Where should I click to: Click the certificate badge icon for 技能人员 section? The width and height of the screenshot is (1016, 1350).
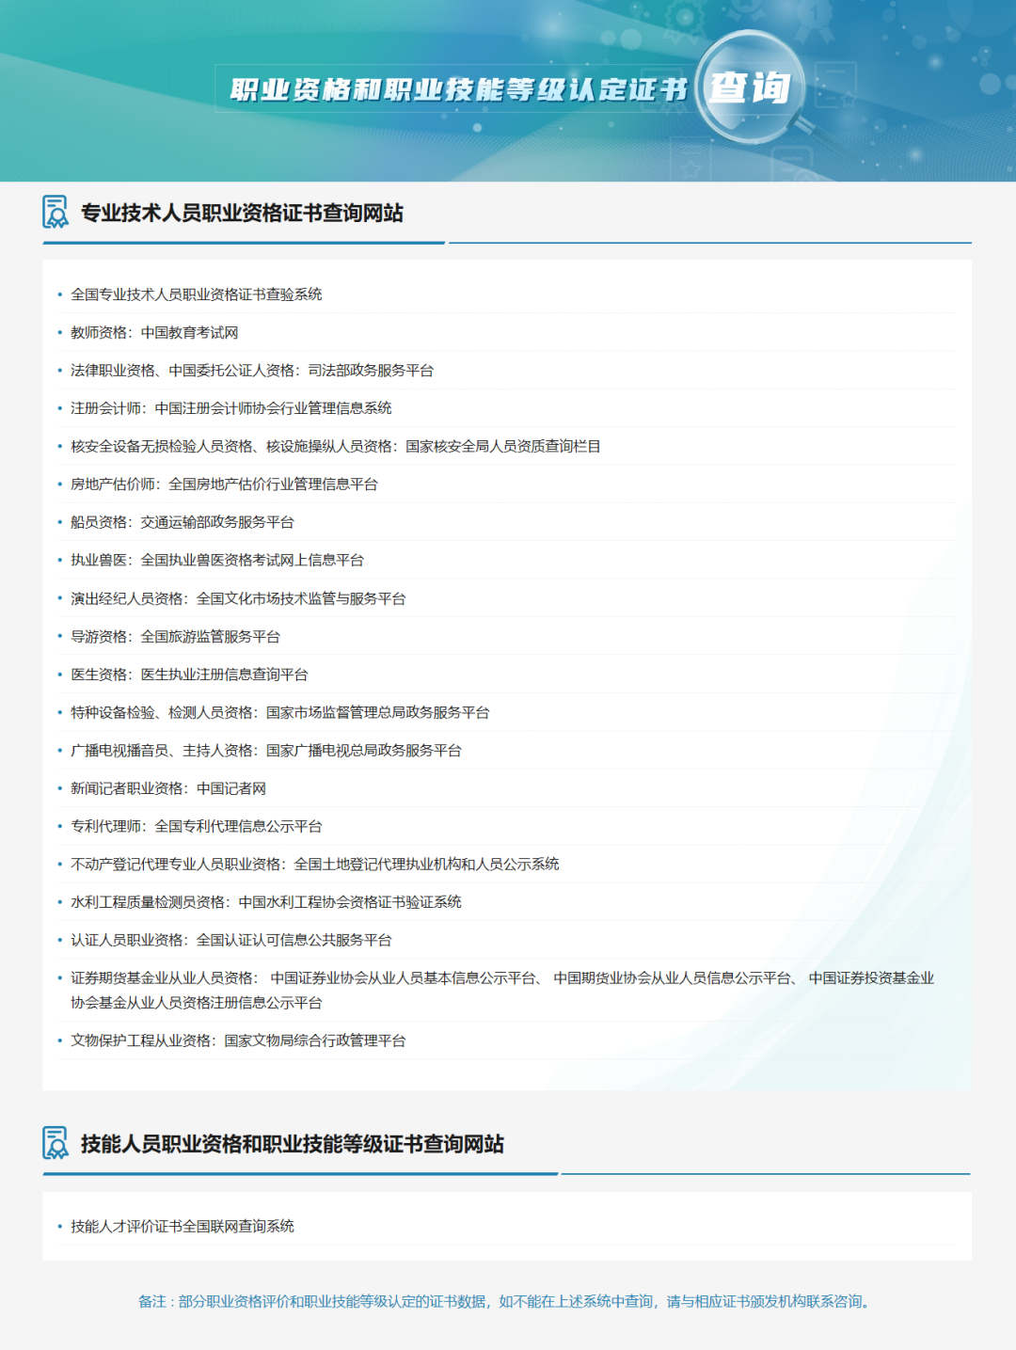click(x=54, y=1141)
